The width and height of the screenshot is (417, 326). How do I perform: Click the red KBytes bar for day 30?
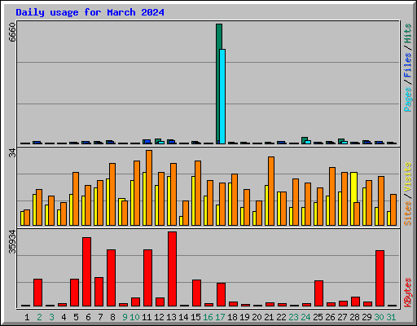click(380, 278)
